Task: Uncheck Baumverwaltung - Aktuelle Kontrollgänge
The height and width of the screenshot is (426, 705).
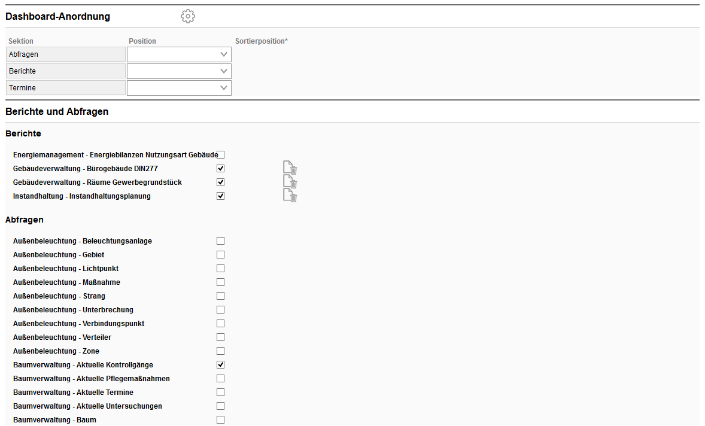Action: pyautogui.click(x=221, y=365)
